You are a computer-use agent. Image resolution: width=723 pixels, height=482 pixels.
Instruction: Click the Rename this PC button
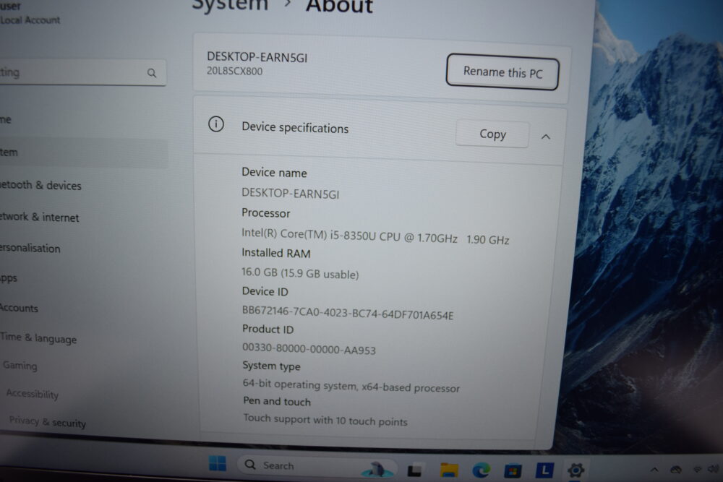pos(502,72)
